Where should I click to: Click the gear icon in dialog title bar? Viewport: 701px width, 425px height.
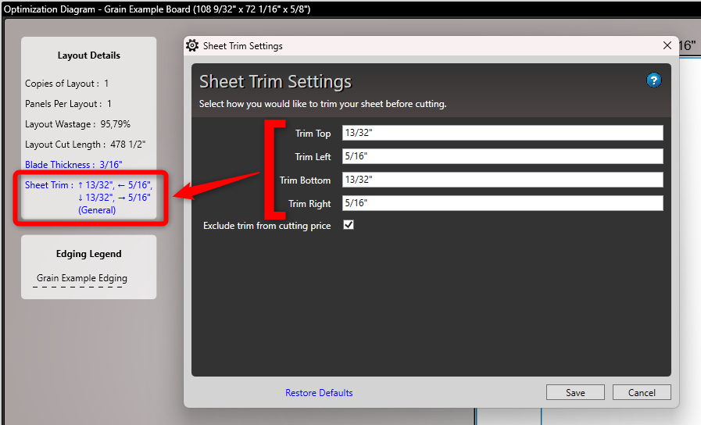(x=192, y=45)
